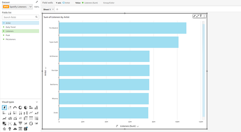Select the Sankey diagram visual type
The width and height of the screenshot is (241, 132).
[26, 123]
